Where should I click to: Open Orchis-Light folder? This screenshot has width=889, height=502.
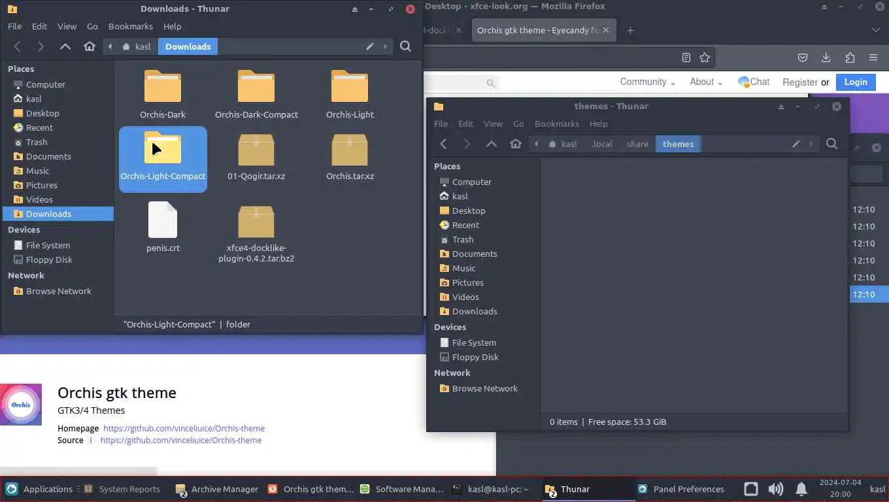click(350, 94)
